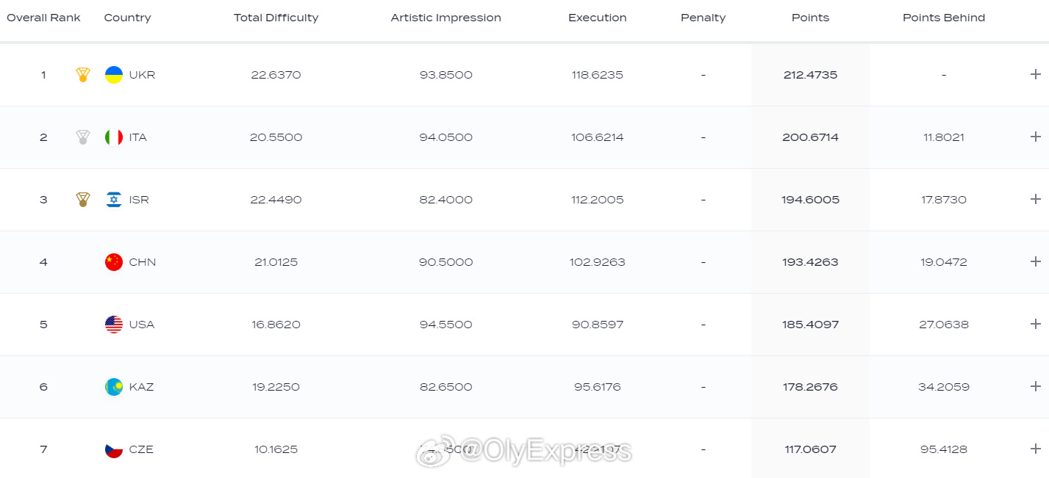This screenshot has height=478, width=1049.
Task: Expand the CZE row details
Action: 1035,449
